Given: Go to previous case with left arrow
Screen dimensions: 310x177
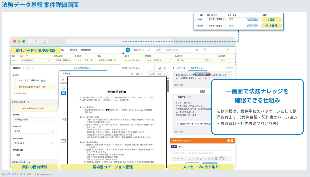Looking at the screenshot, I should coord(28,68).
